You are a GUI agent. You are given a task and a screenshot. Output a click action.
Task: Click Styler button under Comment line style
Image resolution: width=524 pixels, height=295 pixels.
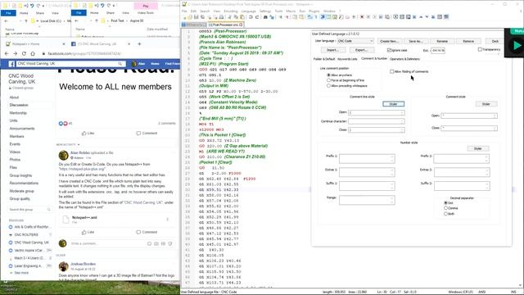393,104
